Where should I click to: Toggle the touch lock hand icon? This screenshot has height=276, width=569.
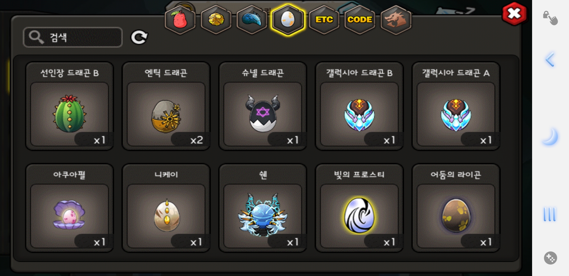pos(550,18)
